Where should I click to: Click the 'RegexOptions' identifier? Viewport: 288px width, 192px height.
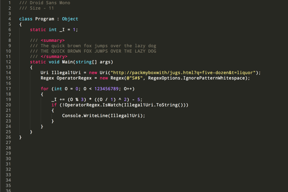164,78
